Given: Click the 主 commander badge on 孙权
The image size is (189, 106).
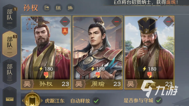Looking at the screenshot, I should [x=65, y=31].
